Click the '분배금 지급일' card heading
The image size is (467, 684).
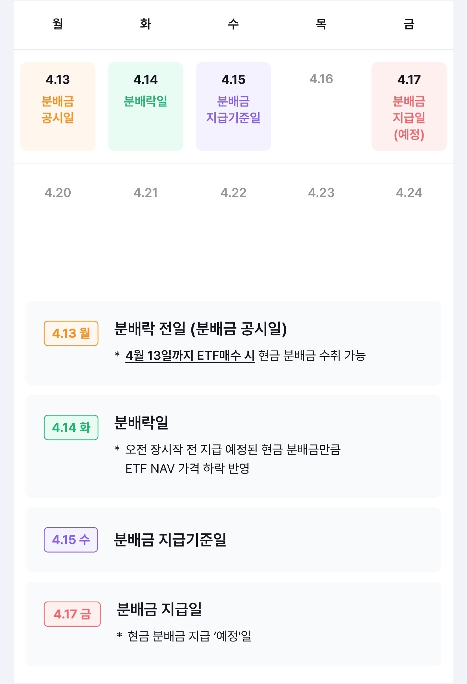159,609
